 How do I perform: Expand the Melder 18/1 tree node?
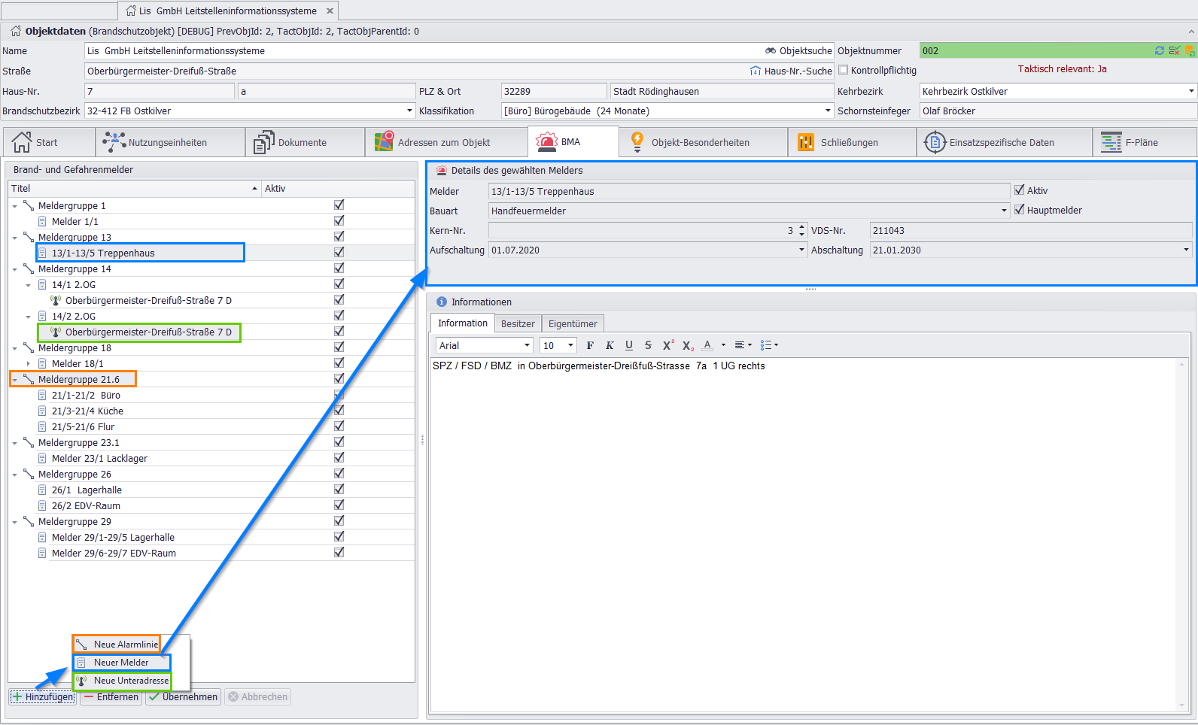[x=29, y=363]
